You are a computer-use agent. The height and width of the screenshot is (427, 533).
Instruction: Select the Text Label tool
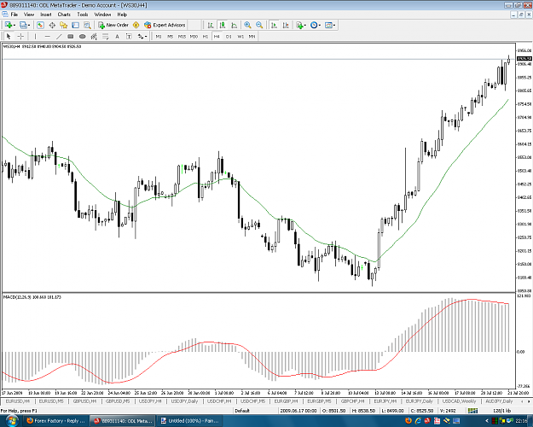pyautogui.click(x=129, y=36)
